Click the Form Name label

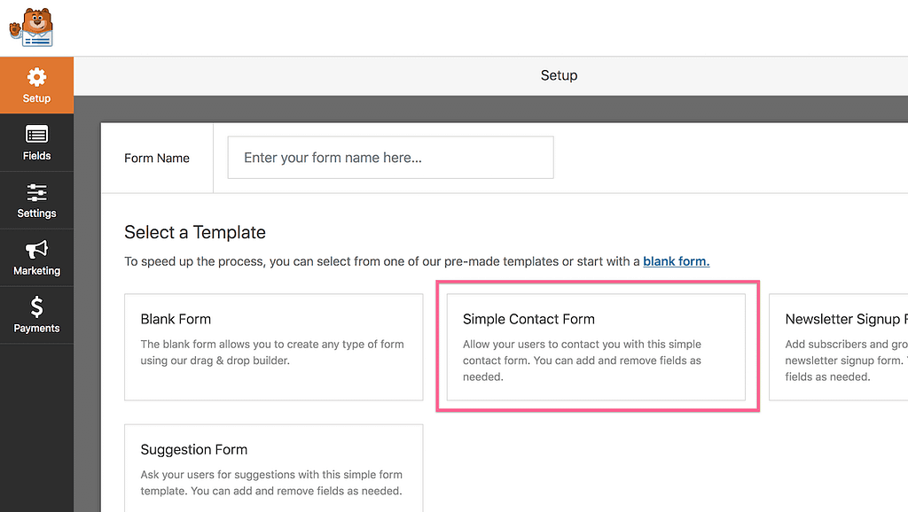coord(156,158)
